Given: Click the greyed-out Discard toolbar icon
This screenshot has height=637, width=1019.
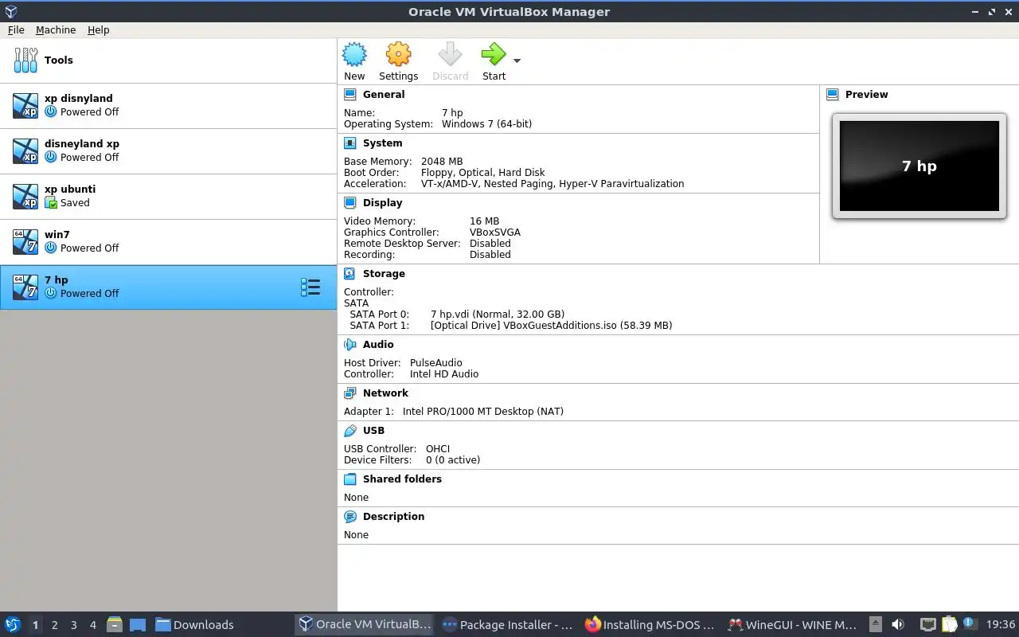Looking at the screenshot, I should (450, 55).
